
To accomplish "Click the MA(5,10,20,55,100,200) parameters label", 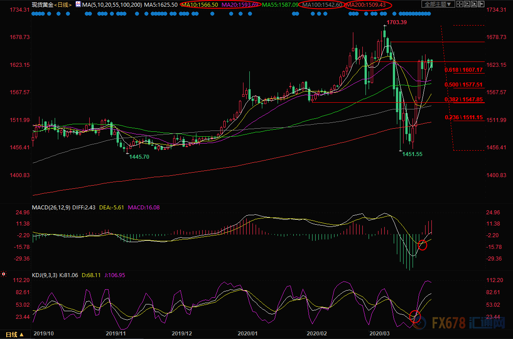I will (x=112, y=4).
